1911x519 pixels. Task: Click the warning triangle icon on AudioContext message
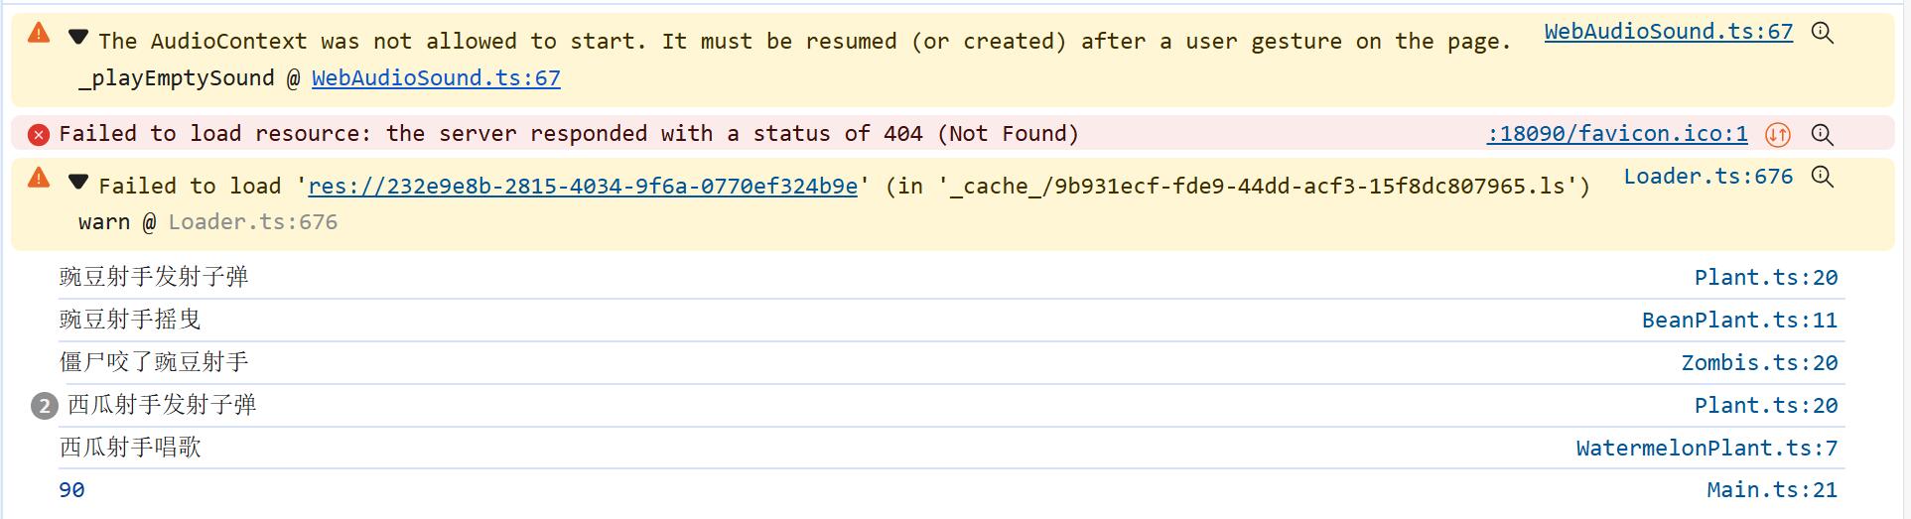coord(39,33)
